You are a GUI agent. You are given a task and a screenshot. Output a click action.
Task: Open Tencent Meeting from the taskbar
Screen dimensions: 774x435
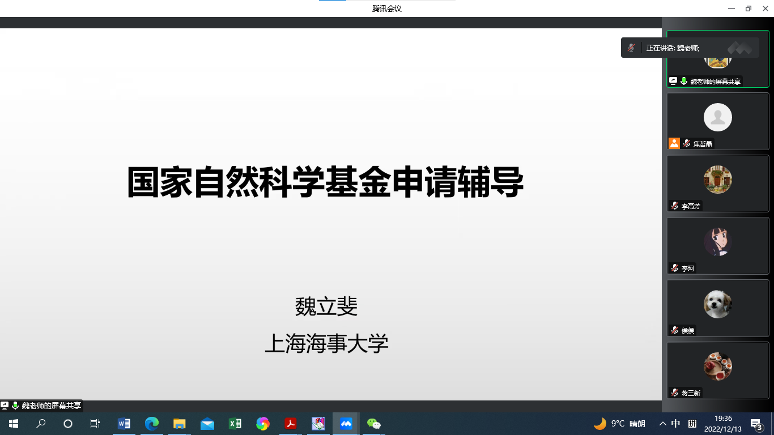[346, 424]
